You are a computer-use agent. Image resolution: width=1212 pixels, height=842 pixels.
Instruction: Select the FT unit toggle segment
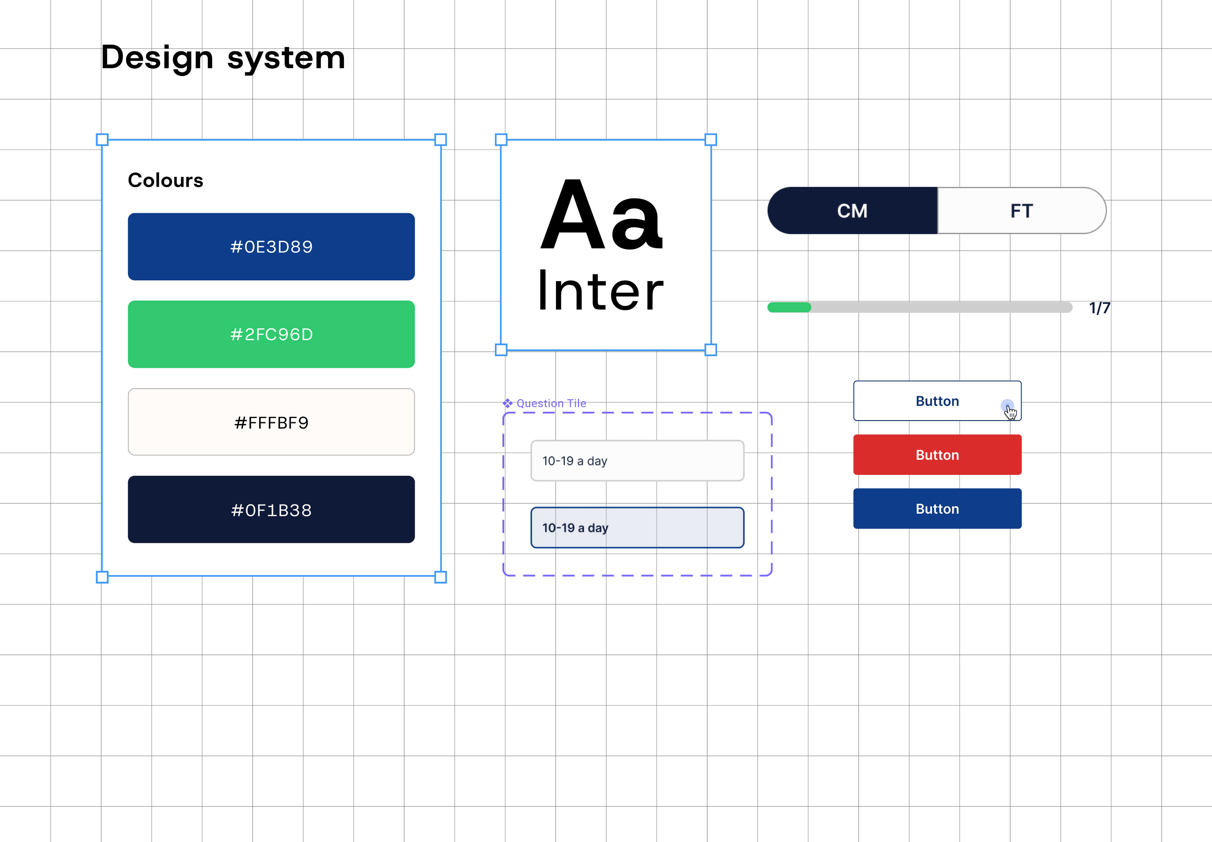tap(1021, 210)
